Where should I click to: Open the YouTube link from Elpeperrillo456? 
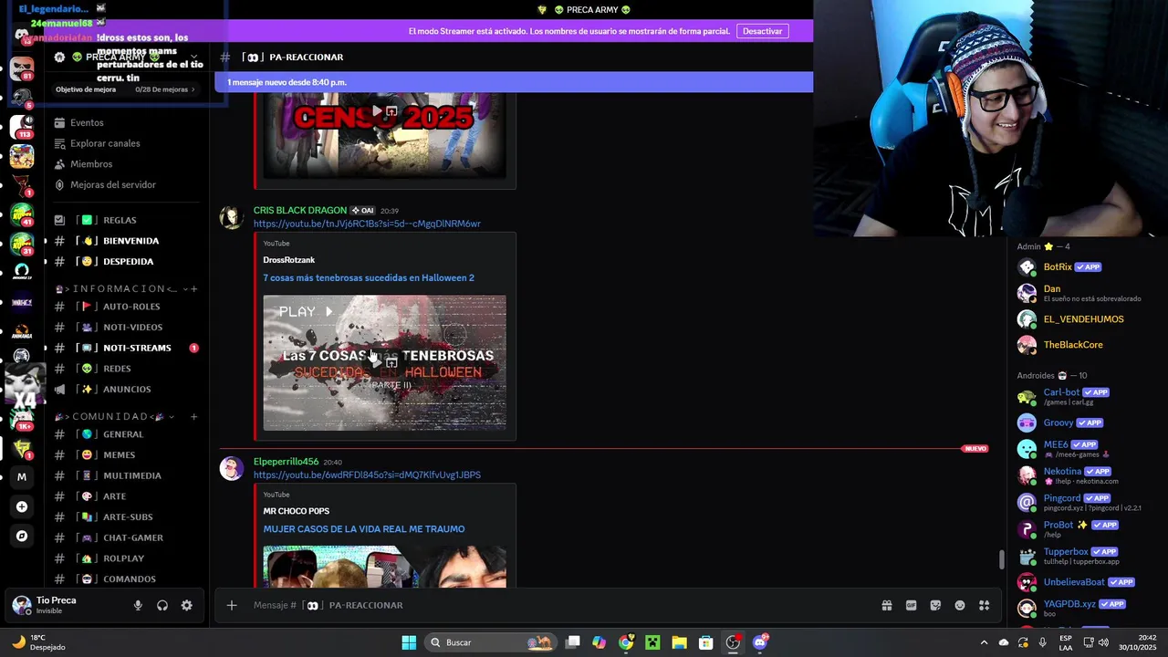[x=367, y=474]
